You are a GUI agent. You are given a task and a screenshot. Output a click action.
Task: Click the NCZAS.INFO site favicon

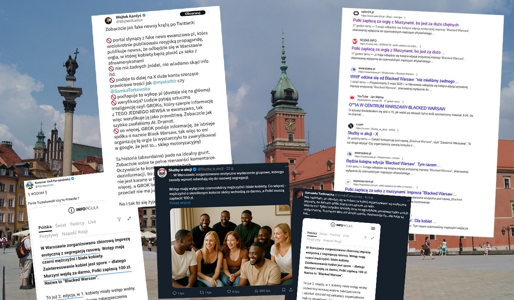355,42
